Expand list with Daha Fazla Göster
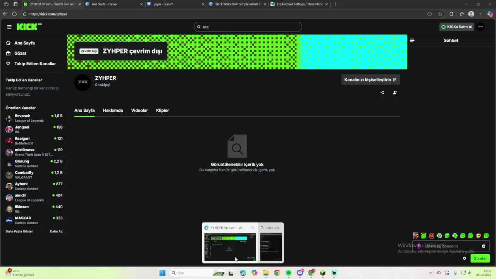Screen dimensions: 496x279 [19, 231]
